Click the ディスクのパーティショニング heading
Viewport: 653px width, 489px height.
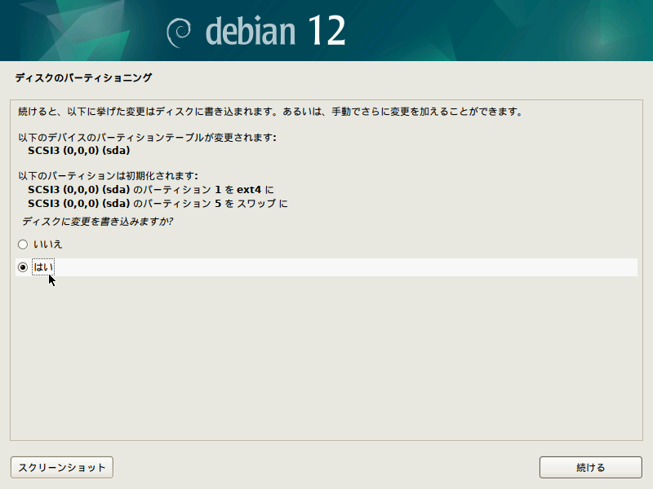coord(84,77)
